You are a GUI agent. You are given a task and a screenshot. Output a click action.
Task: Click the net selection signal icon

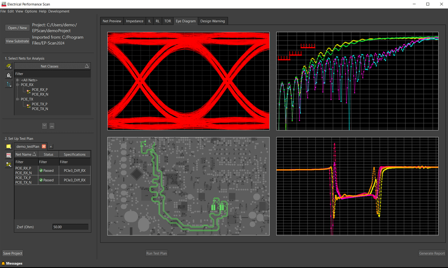pos(9,66)
